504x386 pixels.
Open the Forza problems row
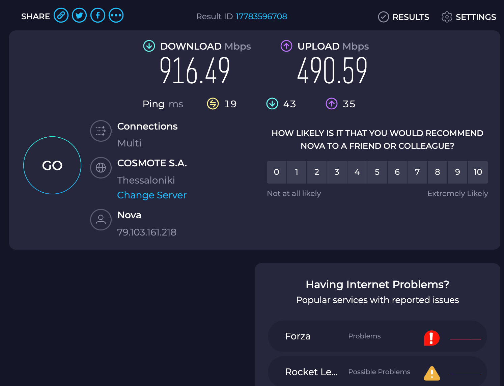tap(377, 336)
